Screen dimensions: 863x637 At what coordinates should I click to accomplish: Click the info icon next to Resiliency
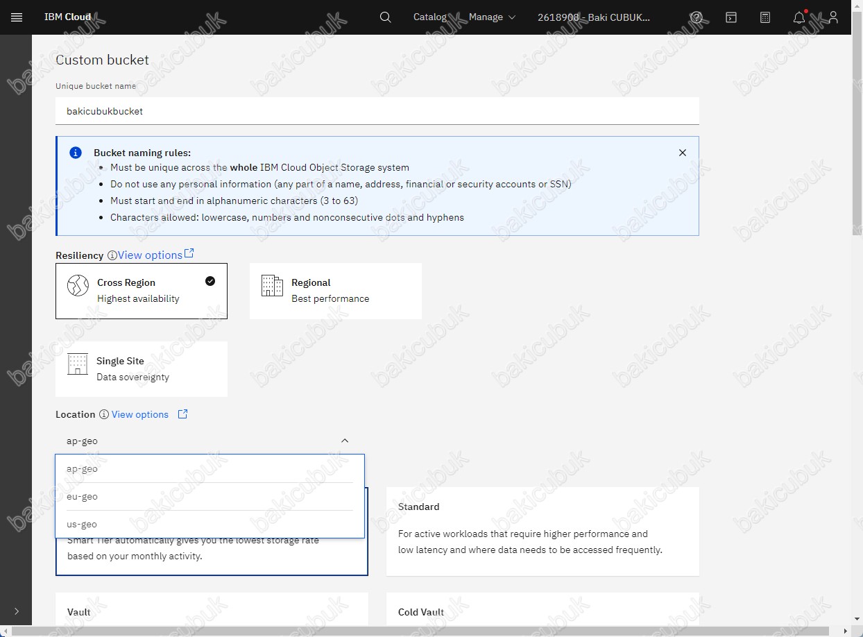coord(112,256)
